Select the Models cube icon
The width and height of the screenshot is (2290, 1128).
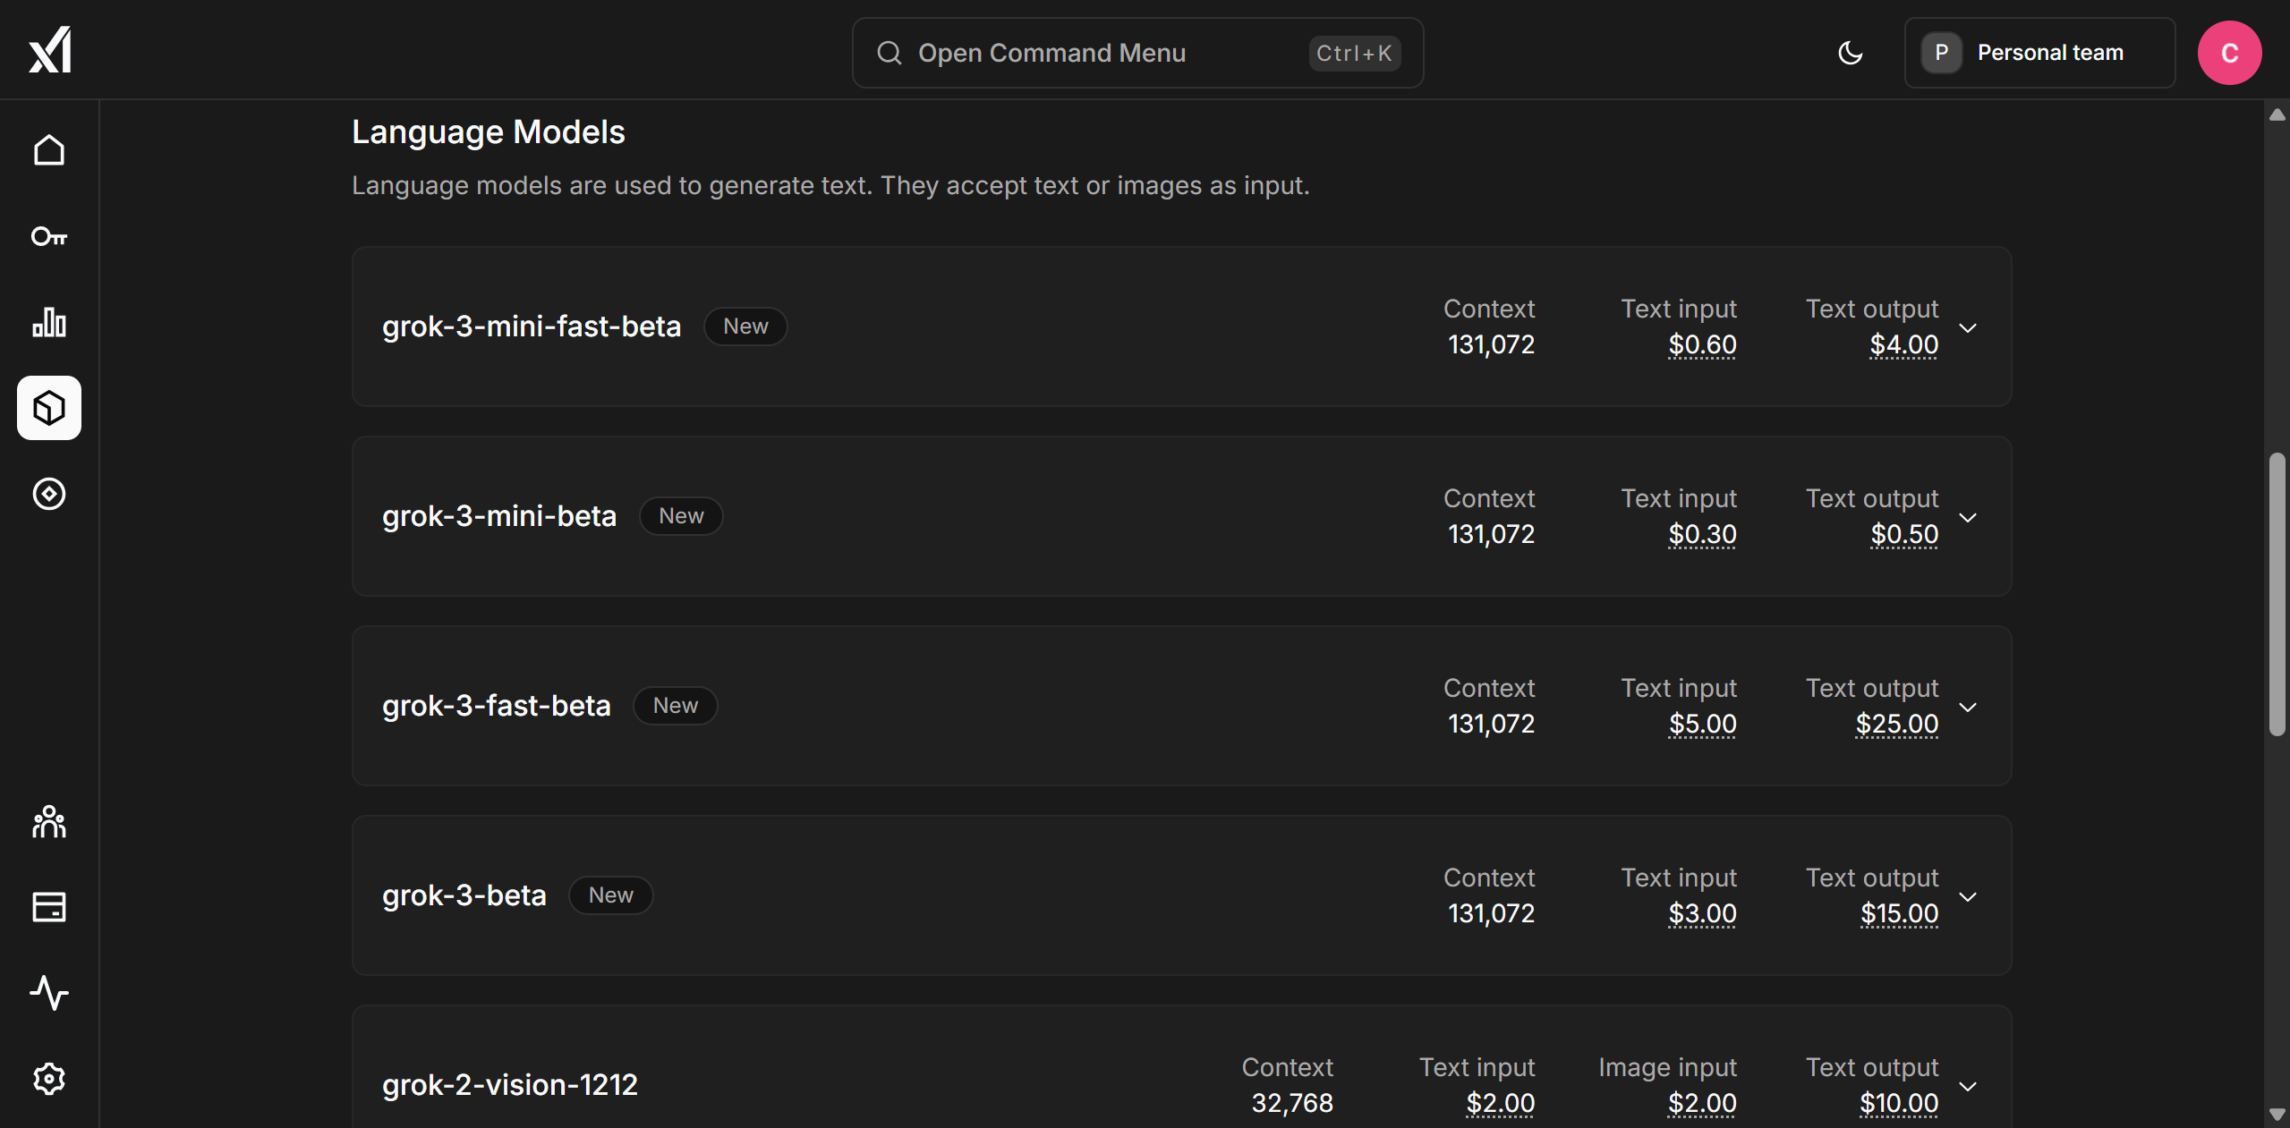coord(49,408)
